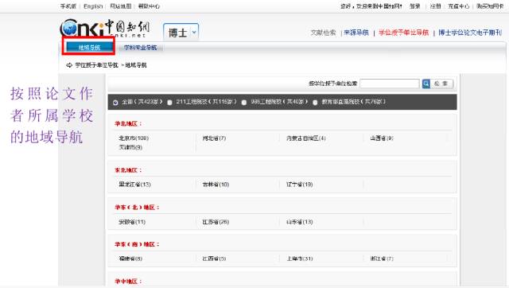Select 河北省(7) region
The image size is (509, 288).
point(214,138)
